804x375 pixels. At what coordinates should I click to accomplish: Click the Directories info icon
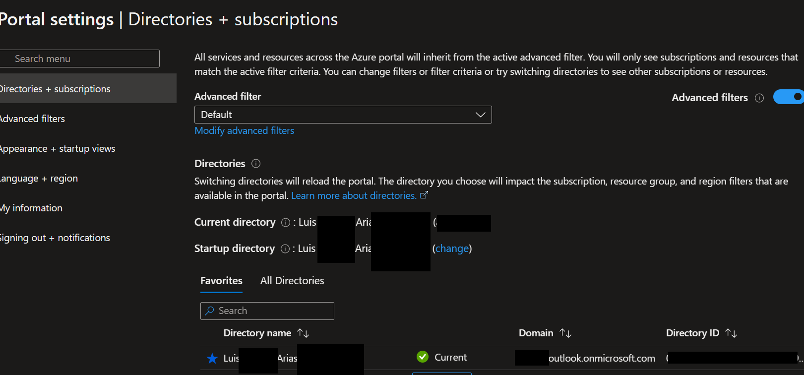pos(256,163)
